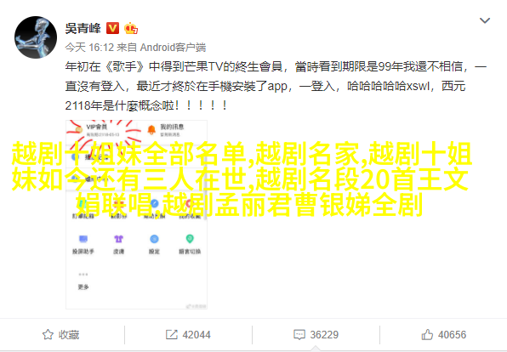This screenshot has height=352, width=507.
Task: Open comments via the 36229 bubble icon
Action: 299,334
